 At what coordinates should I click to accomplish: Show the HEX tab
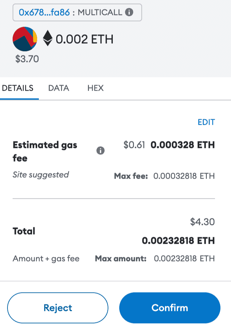tap(95, 88)
